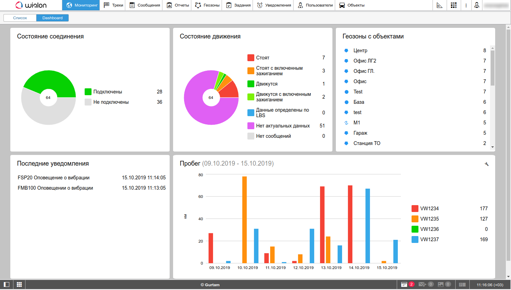Click the grid layout icon in bottom bar
The image size is (511, 290).
coord(19,285)
